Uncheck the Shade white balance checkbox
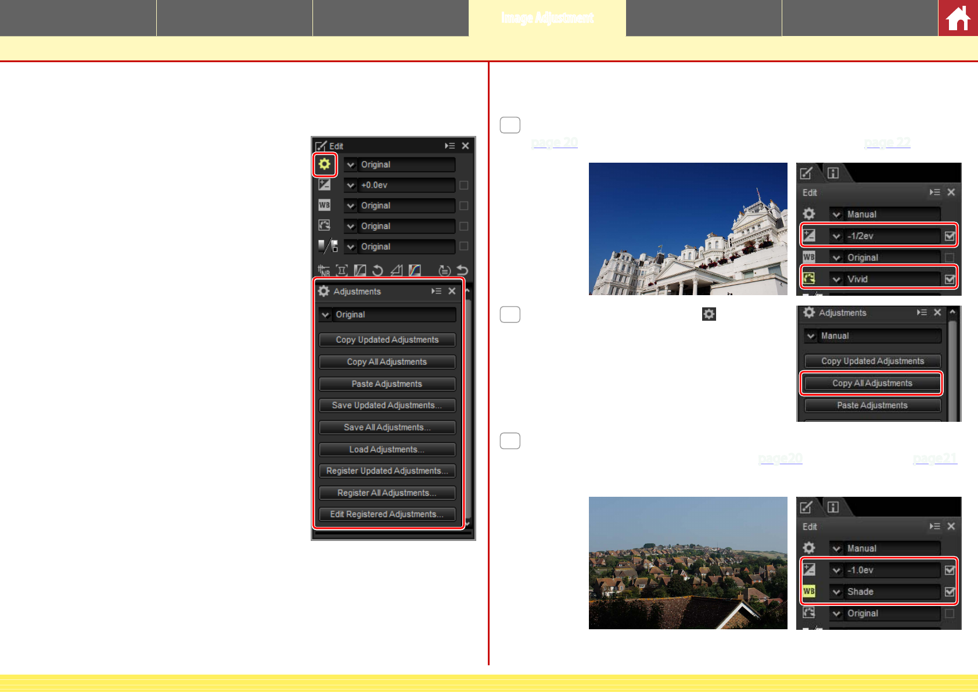Image resolution: width=978 pixels, height=692 pixels. pos(950,591)
